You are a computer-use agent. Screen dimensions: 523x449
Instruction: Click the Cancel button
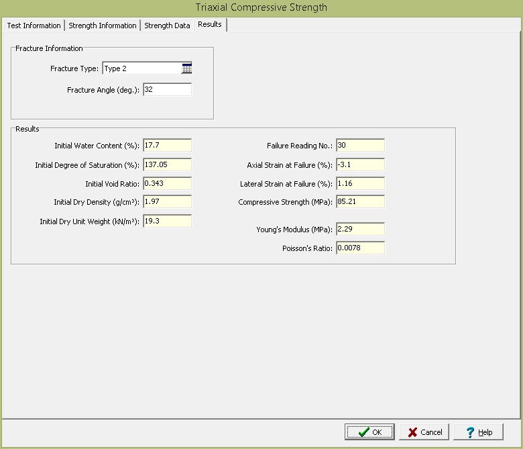pyautogui.click(x=424, y=432)
